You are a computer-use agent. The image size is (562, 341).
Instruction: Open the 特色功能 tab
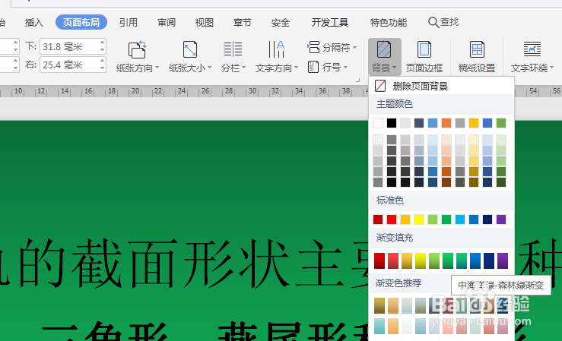click(389, 23)
